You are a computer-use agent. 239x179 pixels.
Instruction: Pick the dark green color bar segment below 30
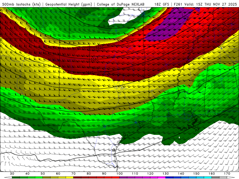tap(16, 178)
